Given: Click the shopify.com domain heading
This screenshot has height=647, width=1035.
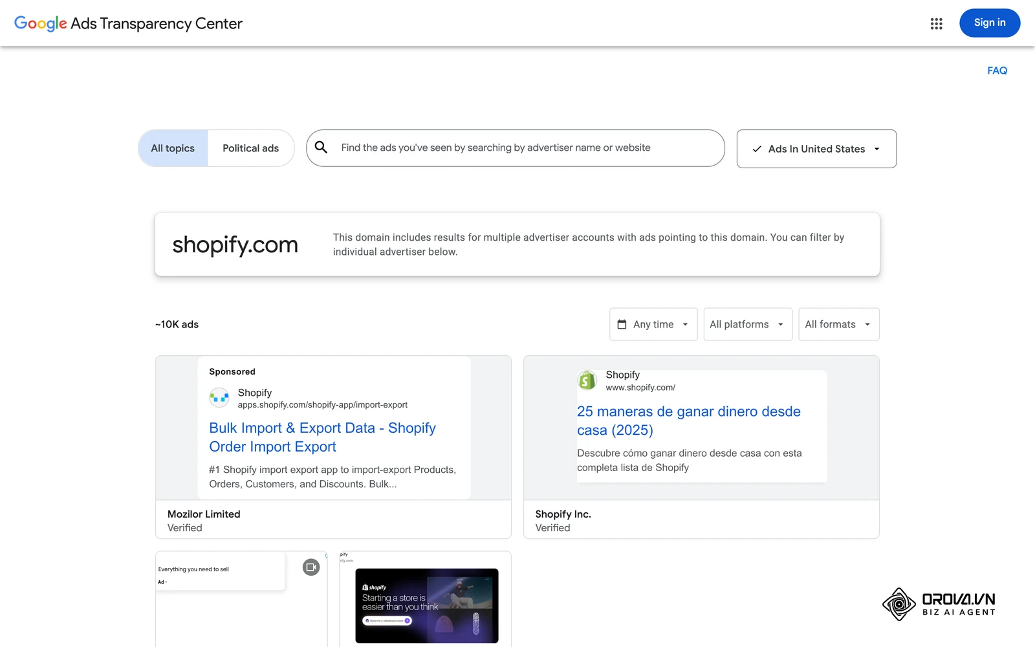Looking at the screenshot, I should click(235, 245).
